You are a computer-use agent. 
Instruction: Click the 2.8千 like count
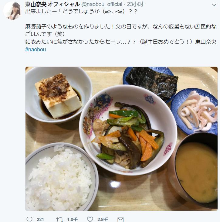(x=103, y=220)
